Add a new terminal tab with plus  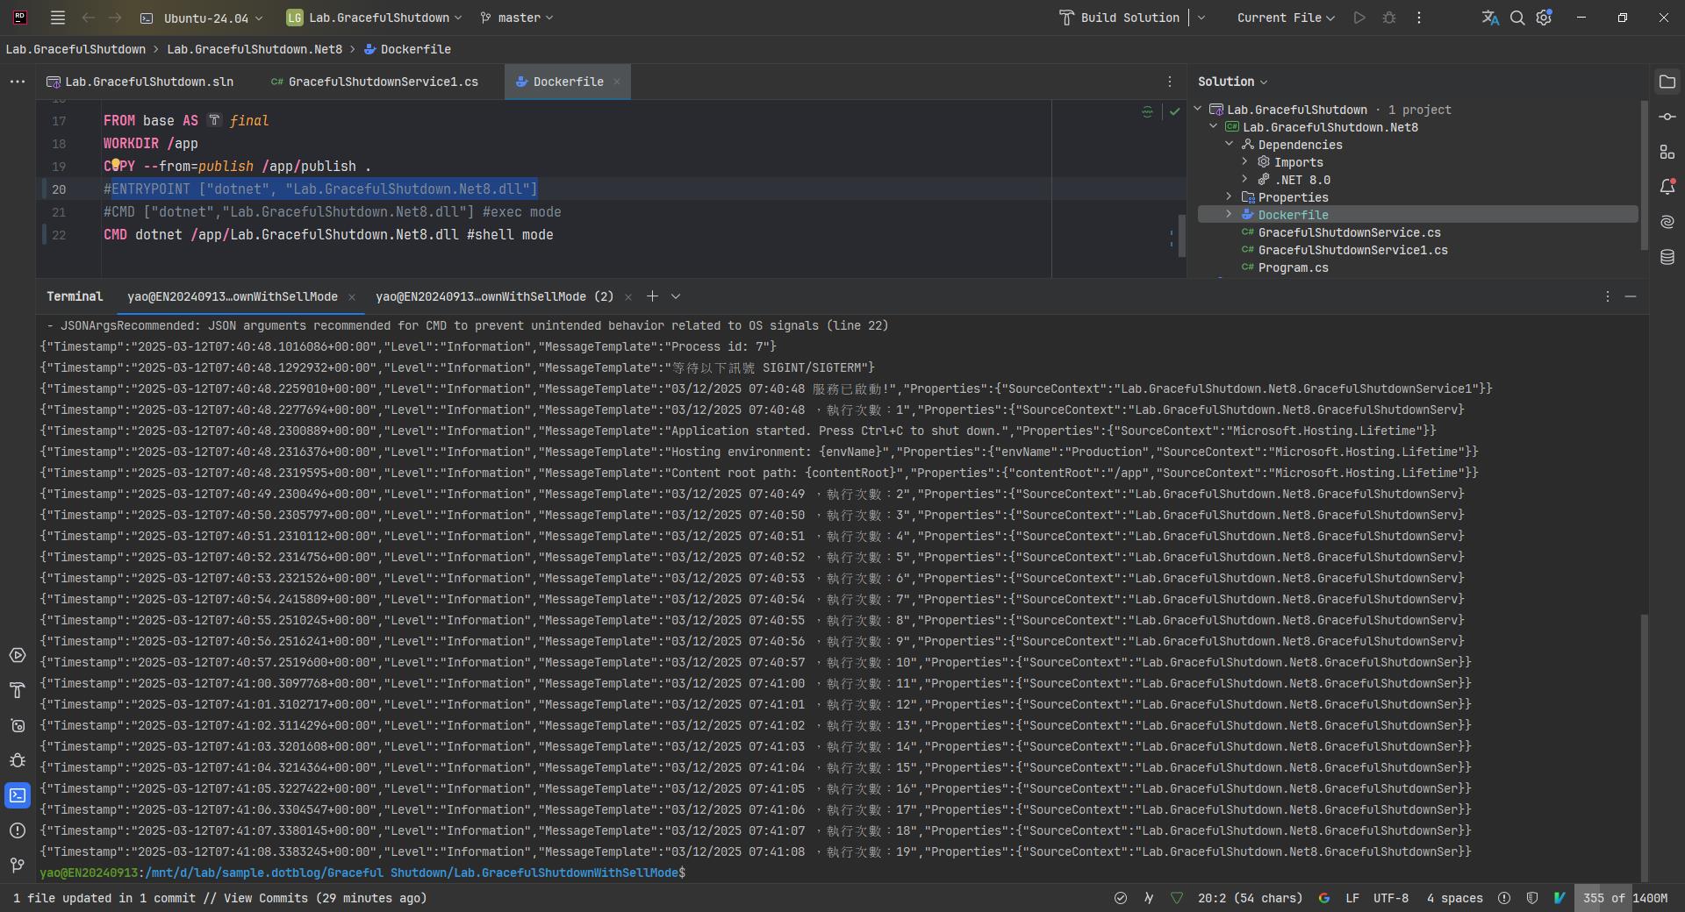[x=652, y=296]
